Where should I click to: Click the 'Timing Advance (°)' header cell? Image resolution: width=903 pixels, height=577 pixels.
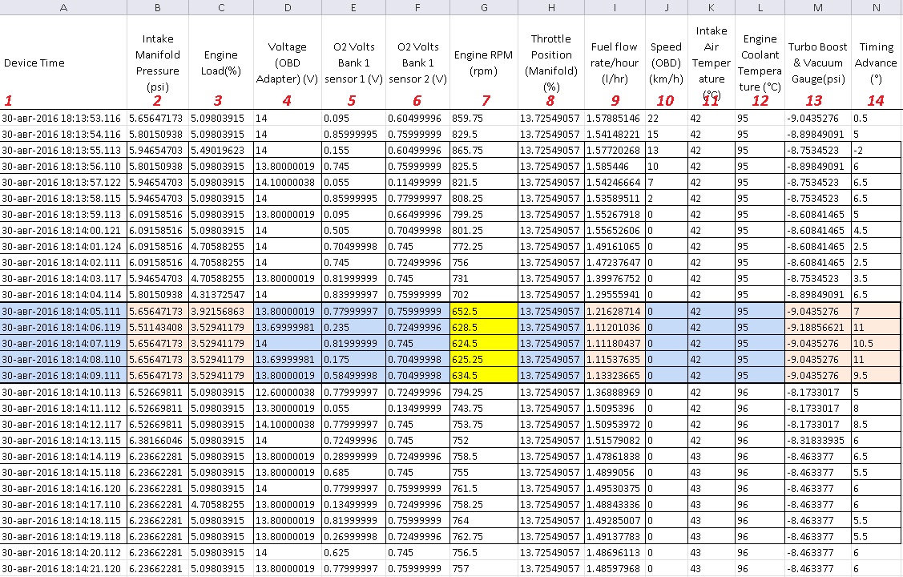(876, 63)
